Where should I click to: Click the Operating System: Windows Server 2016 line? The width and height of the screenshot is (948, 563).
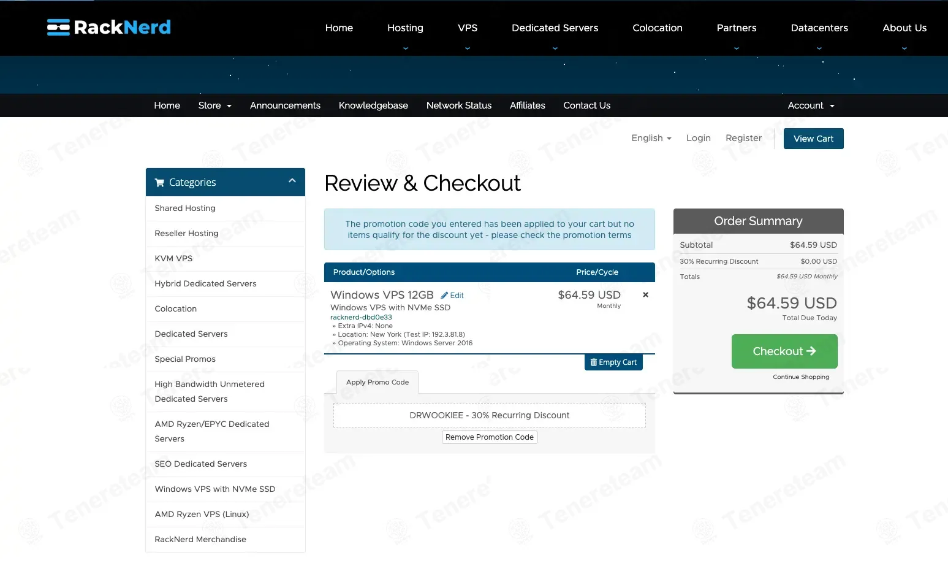403,343
